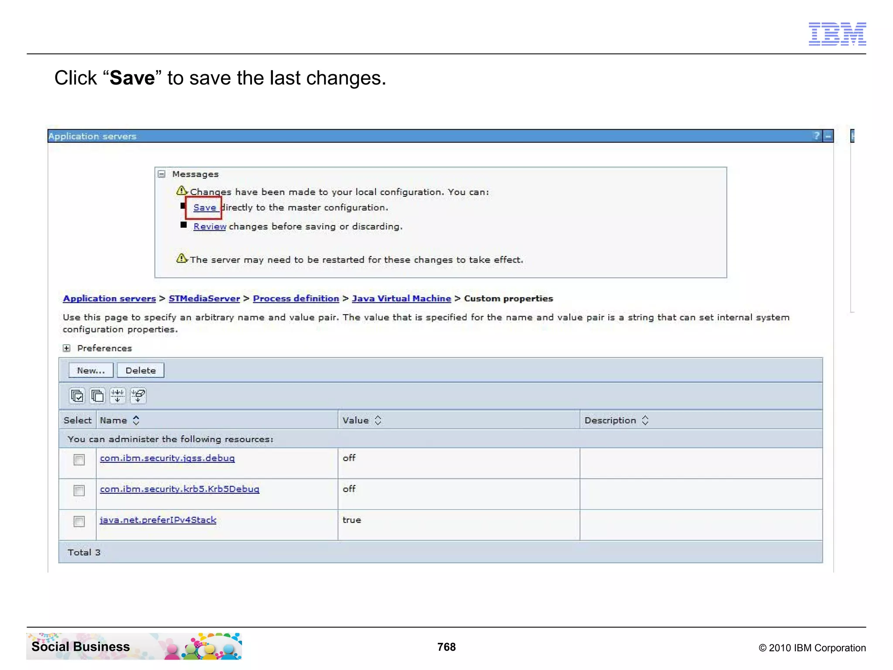Go to Application servers breadcrumb
Screen dimensions: 893x670
pyautogui.click(x=109, y=298)
